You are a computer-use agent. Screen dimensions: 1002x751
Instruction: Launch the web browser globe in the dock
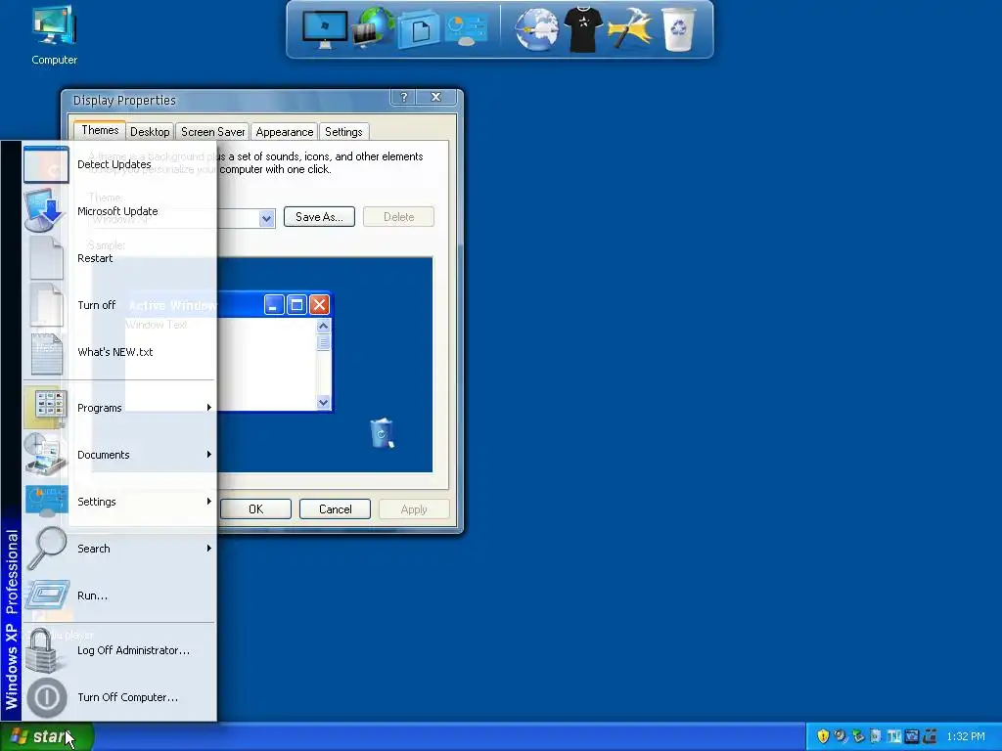[536, 28]
